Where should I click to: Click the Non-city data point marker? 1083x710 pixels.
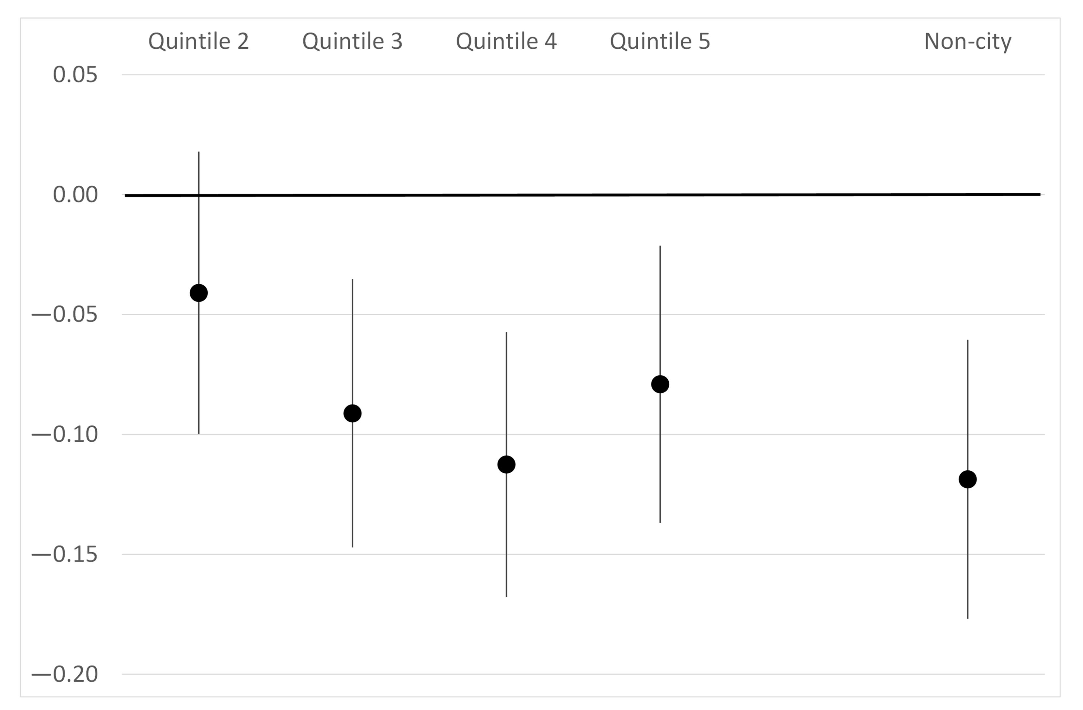(x=967, y=479)
